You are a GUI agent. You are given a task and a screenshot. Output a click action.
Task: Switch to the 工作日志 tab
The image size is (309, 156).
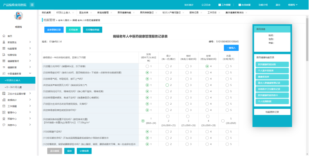click(x=212, y=13)
